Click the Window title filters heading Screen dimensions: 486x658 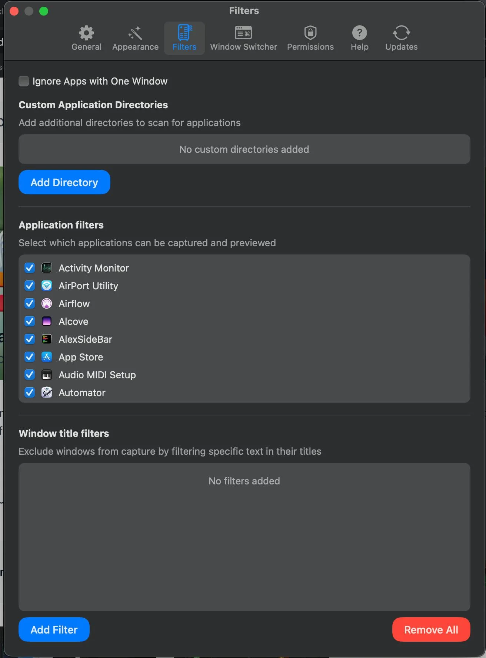pyautogui.click(x=64, y=434)
